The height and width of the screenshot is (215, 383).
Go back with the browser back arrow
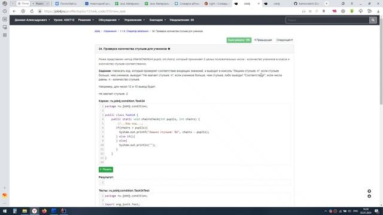point(14,11)
